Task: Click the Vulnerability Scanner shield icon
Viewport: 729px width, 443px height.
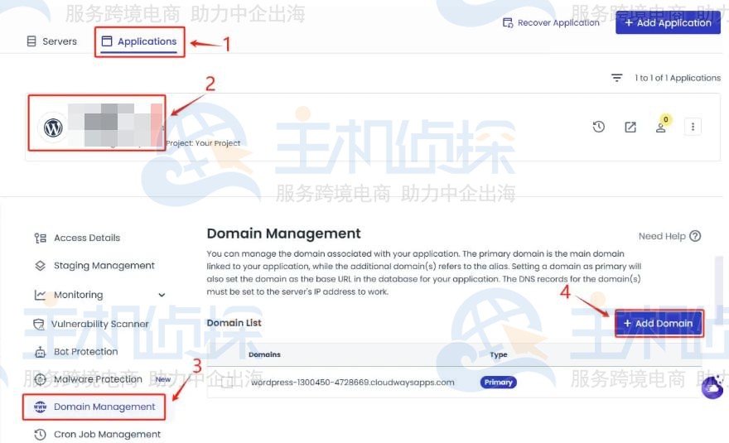Action: (39, 324)
